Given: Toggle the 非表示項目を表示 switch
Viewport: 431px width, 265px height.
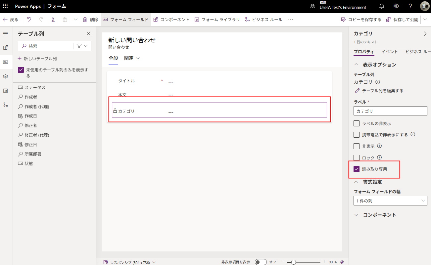Looking at the screenshot, I should pyautogui.click(x=261, y=262).
